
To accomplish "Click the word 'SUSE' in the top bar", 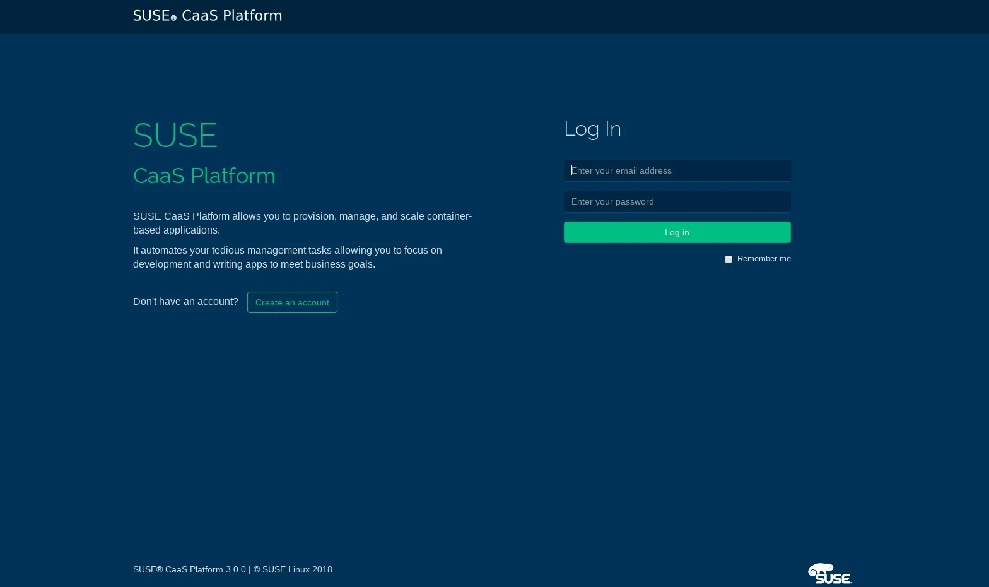I will coord(151,16).
